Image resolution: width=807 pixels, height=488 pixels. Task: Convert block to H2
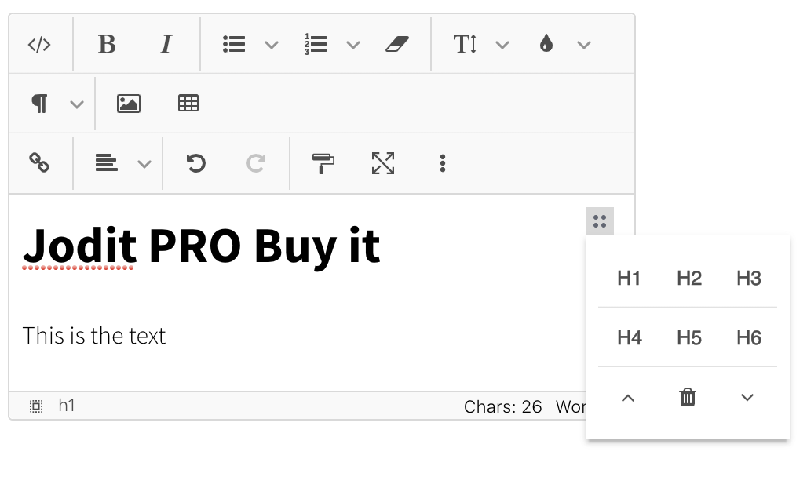688,279
